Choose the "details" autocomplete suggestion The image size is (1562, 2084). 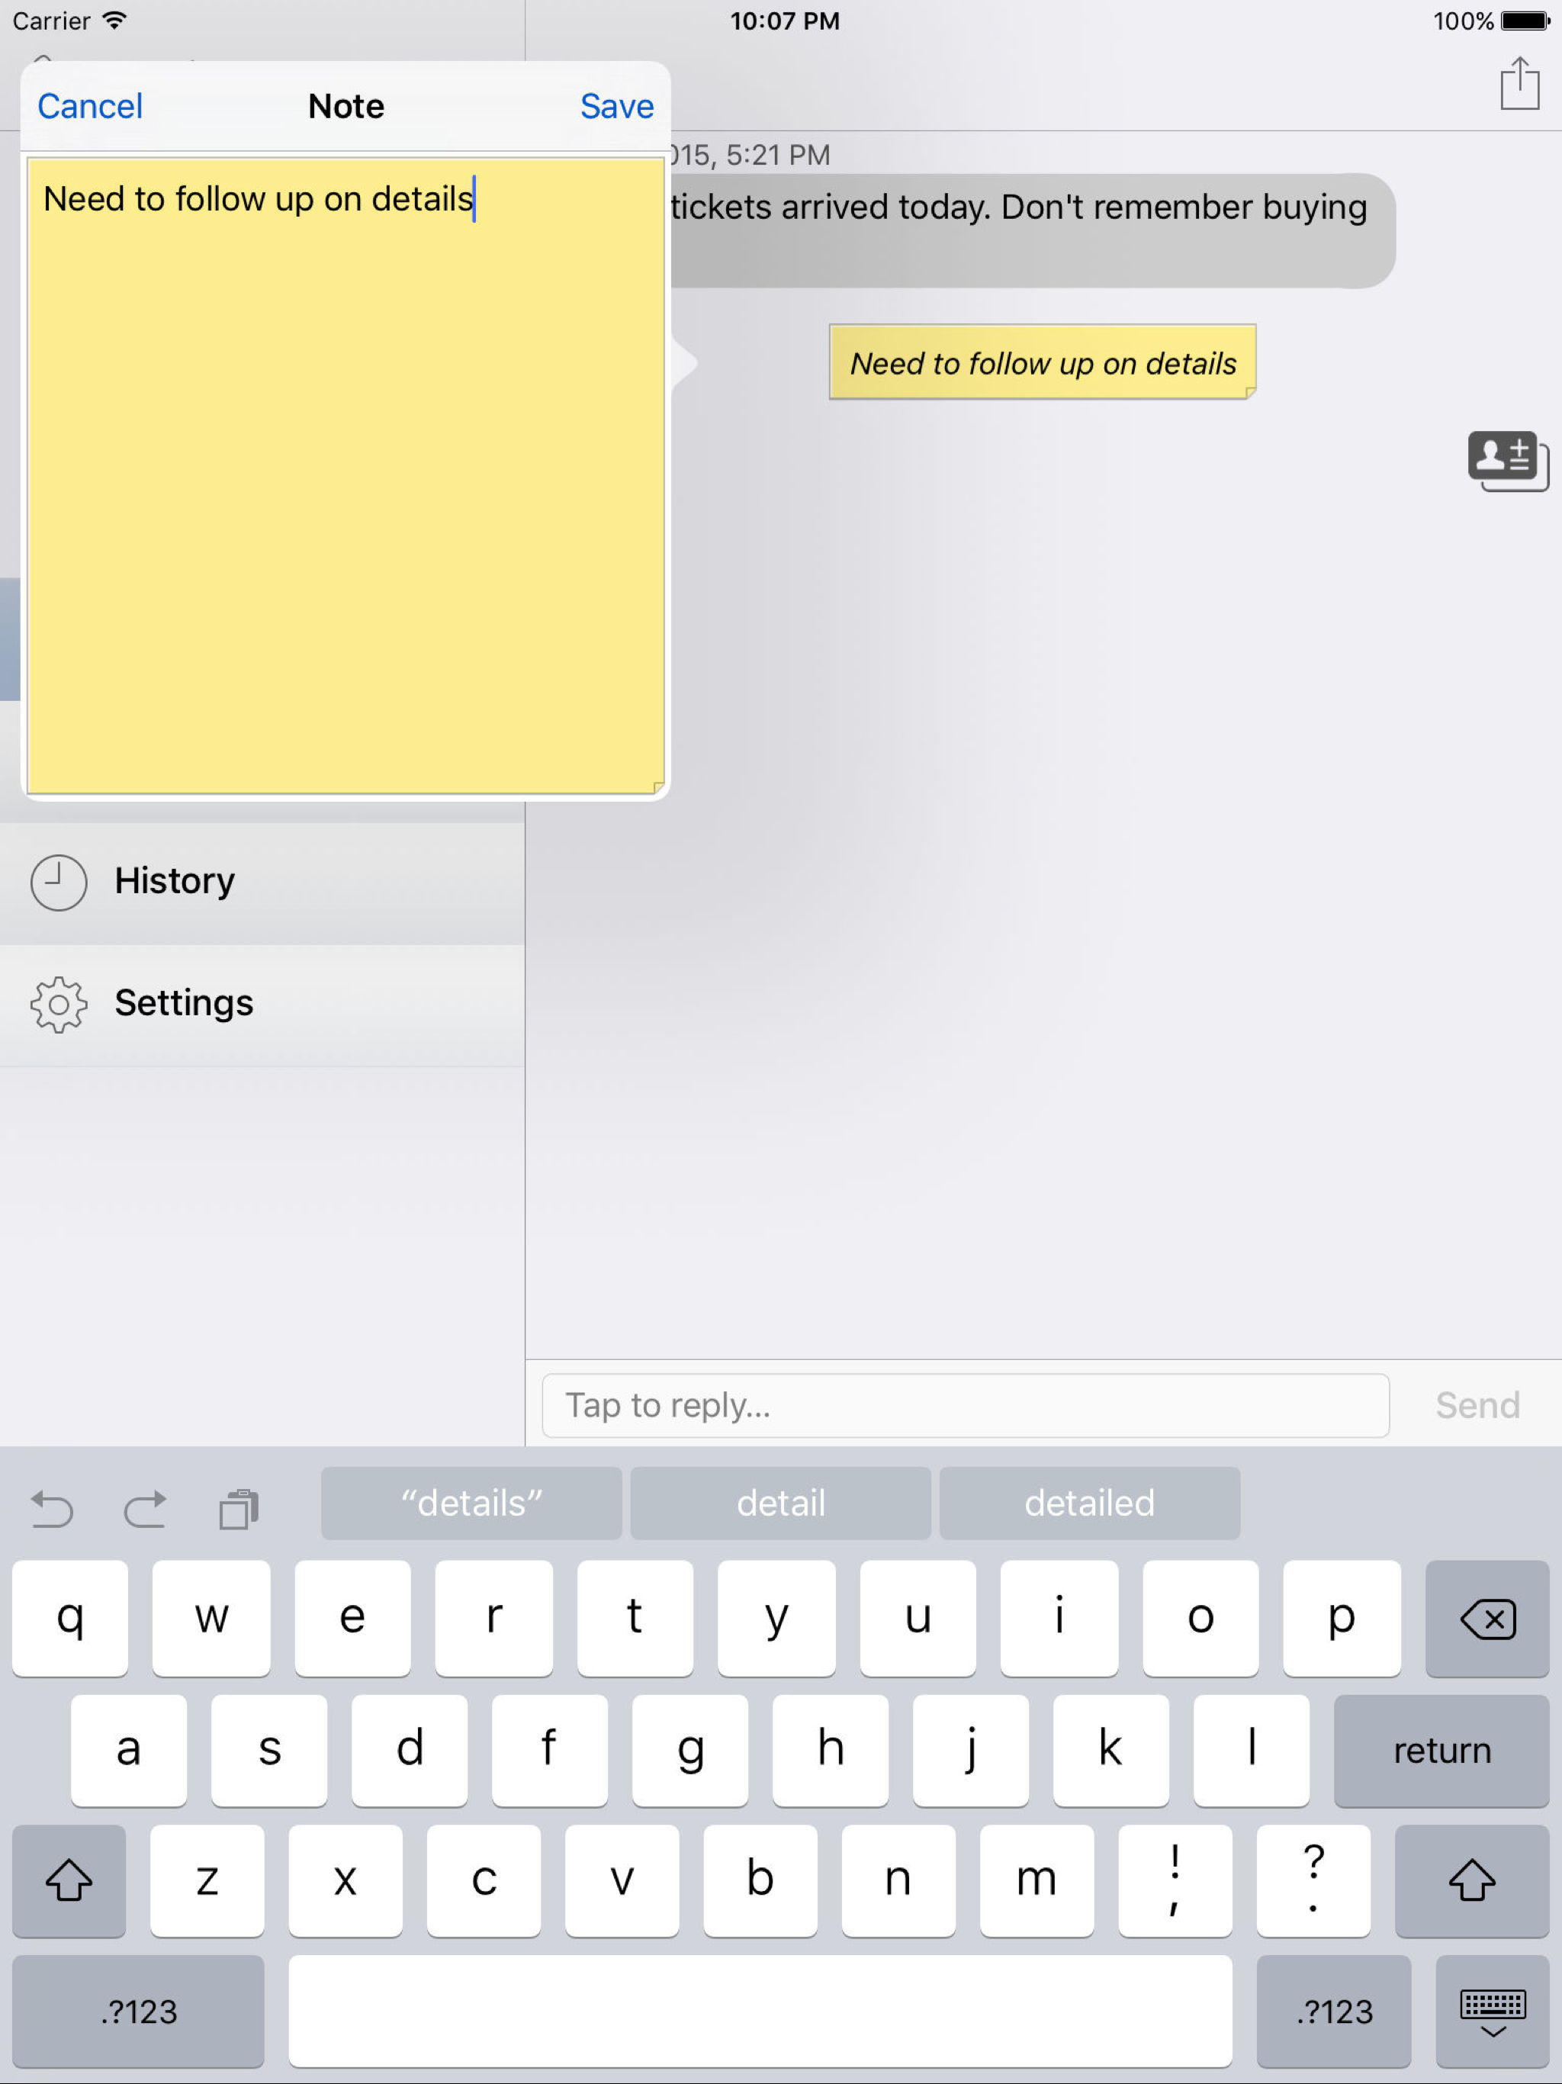(x=471, y=1503)
